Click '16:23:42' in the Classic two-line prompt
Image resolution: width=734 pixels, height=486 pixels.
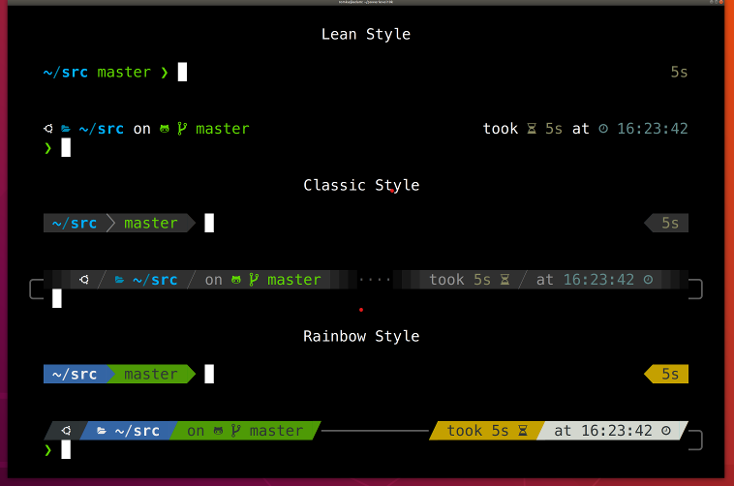(598, 280)
